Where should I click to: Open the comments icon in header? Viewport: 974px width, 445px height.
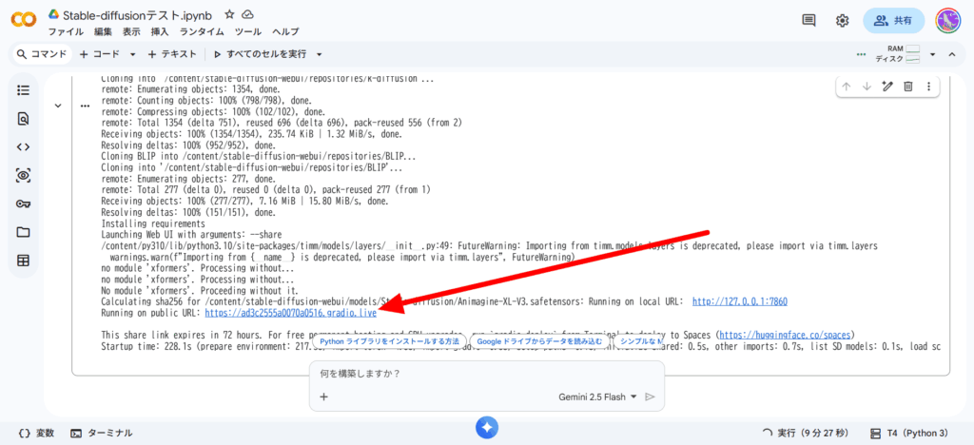[808, 20]
